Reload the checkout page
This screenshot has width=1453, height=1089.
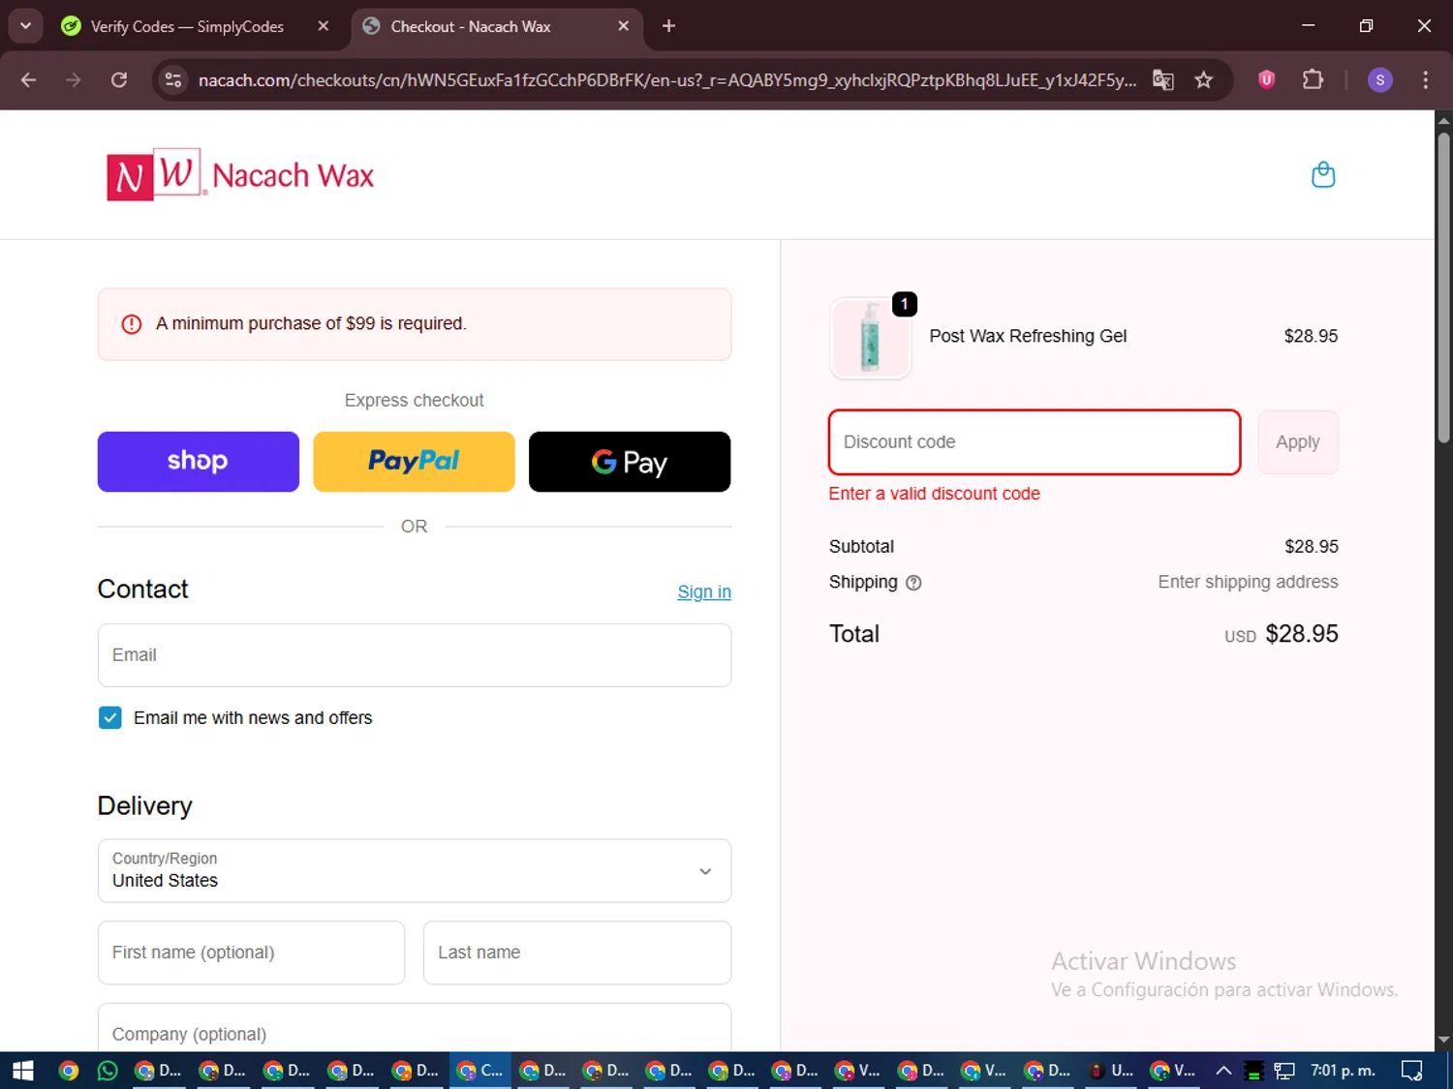(x=118, y=80)
